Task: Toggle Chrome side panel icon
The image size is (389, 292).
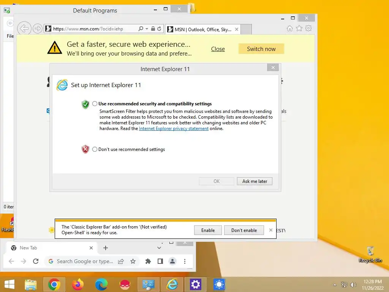Action: point(160,261)
